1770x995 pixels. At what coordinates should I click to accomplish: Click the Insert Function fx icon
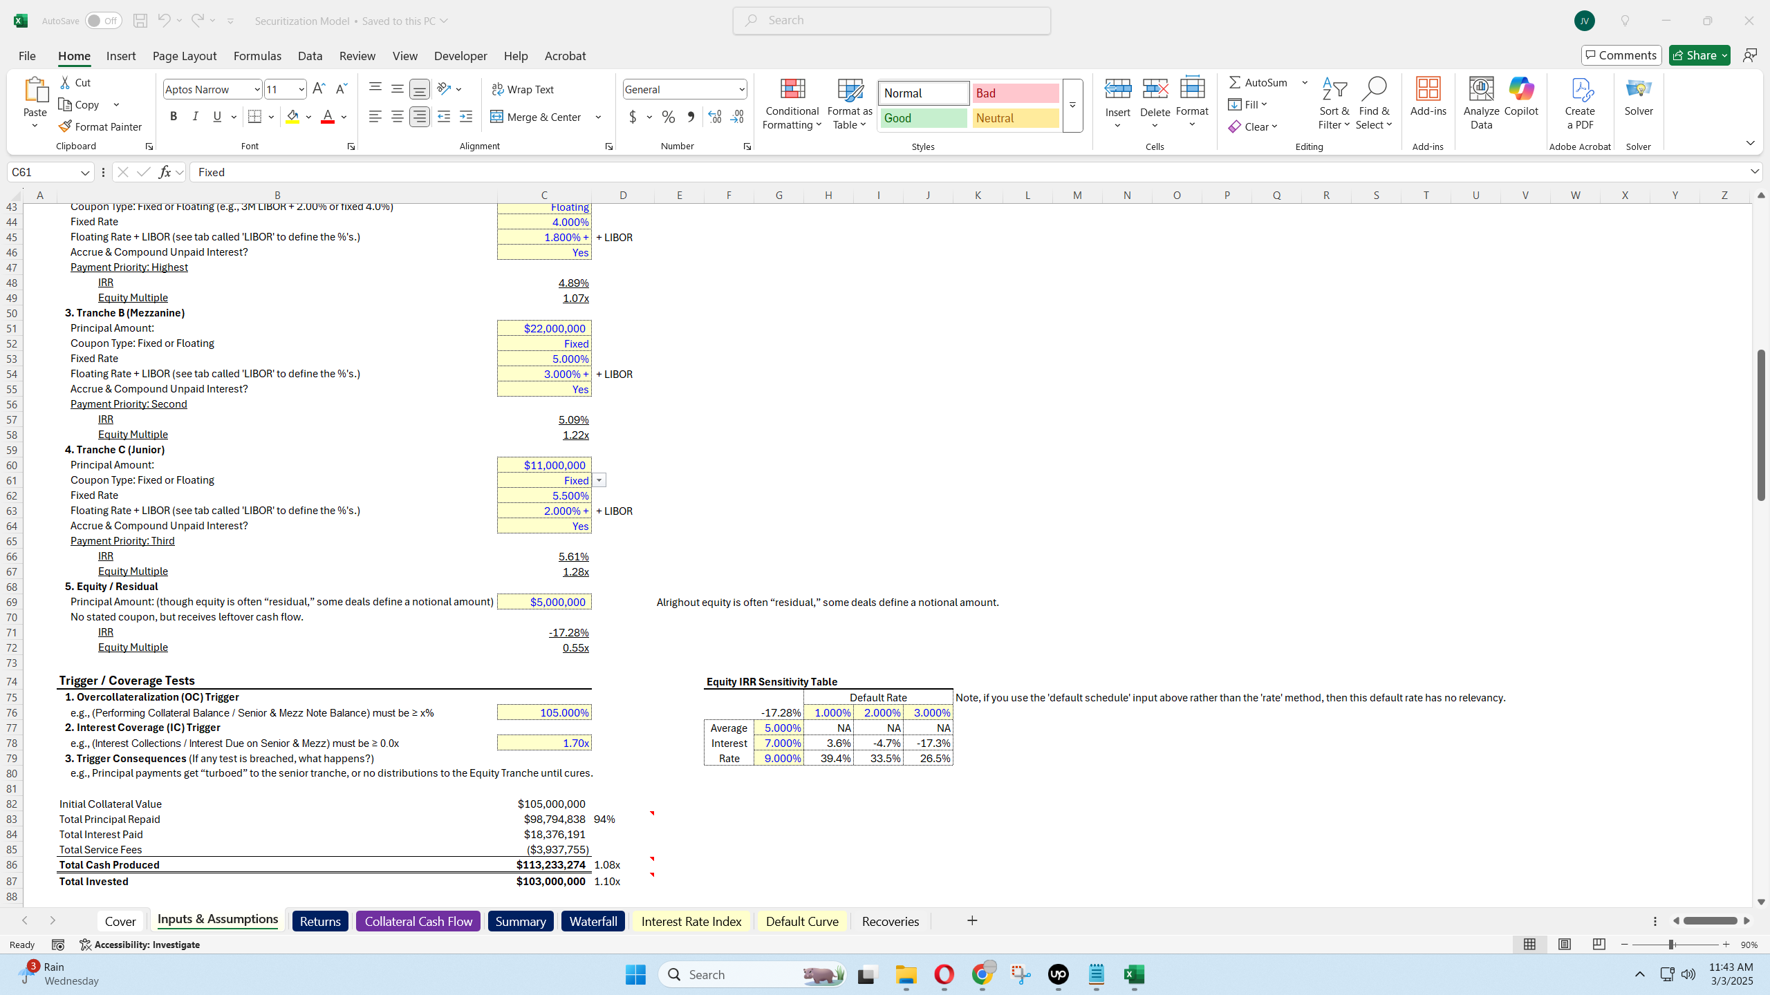coord(165,172)
